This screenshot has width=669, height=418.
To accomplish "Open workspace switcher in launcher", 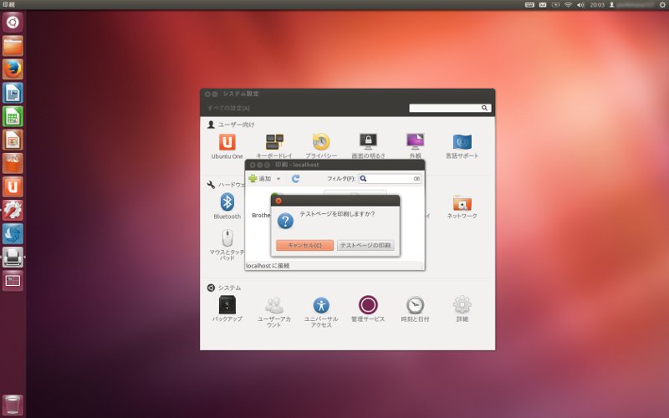I will tap(13, 280).
